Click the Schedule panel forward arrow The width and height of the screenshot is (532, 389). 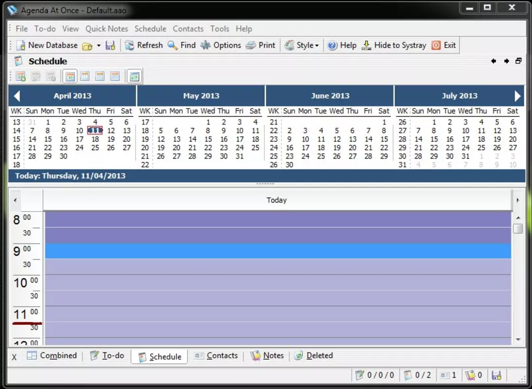pos(506,61)
